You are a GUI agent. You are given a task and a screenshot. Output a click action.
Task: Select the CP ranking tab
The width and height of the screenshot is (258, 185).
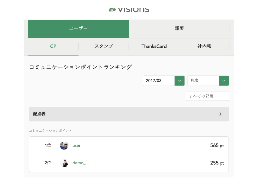(53, 47)
